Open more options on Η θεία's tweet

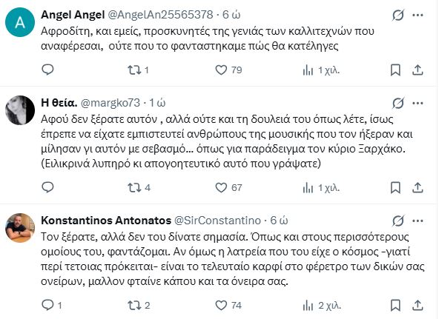pyautogui.click(x=417, y=104)
